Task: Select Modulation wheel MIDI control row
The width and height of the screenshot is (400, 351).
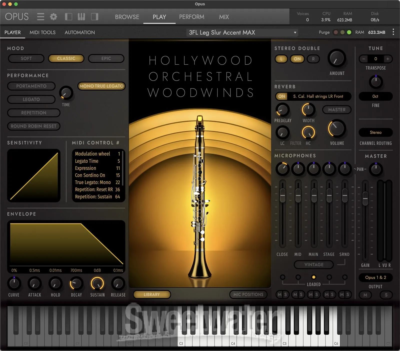Action: [97, 154]
